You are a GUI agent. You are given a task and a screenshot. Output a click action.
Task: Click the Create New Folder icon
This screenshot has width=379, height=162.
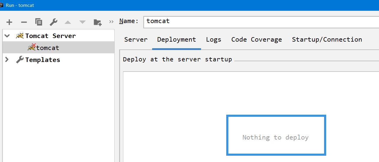coord(97,22)
